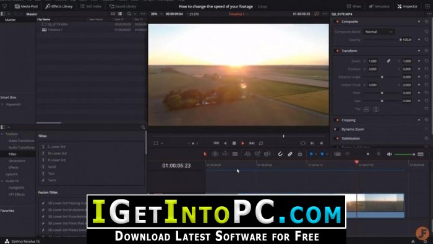Click the Zoom X value field

[373, 61]
